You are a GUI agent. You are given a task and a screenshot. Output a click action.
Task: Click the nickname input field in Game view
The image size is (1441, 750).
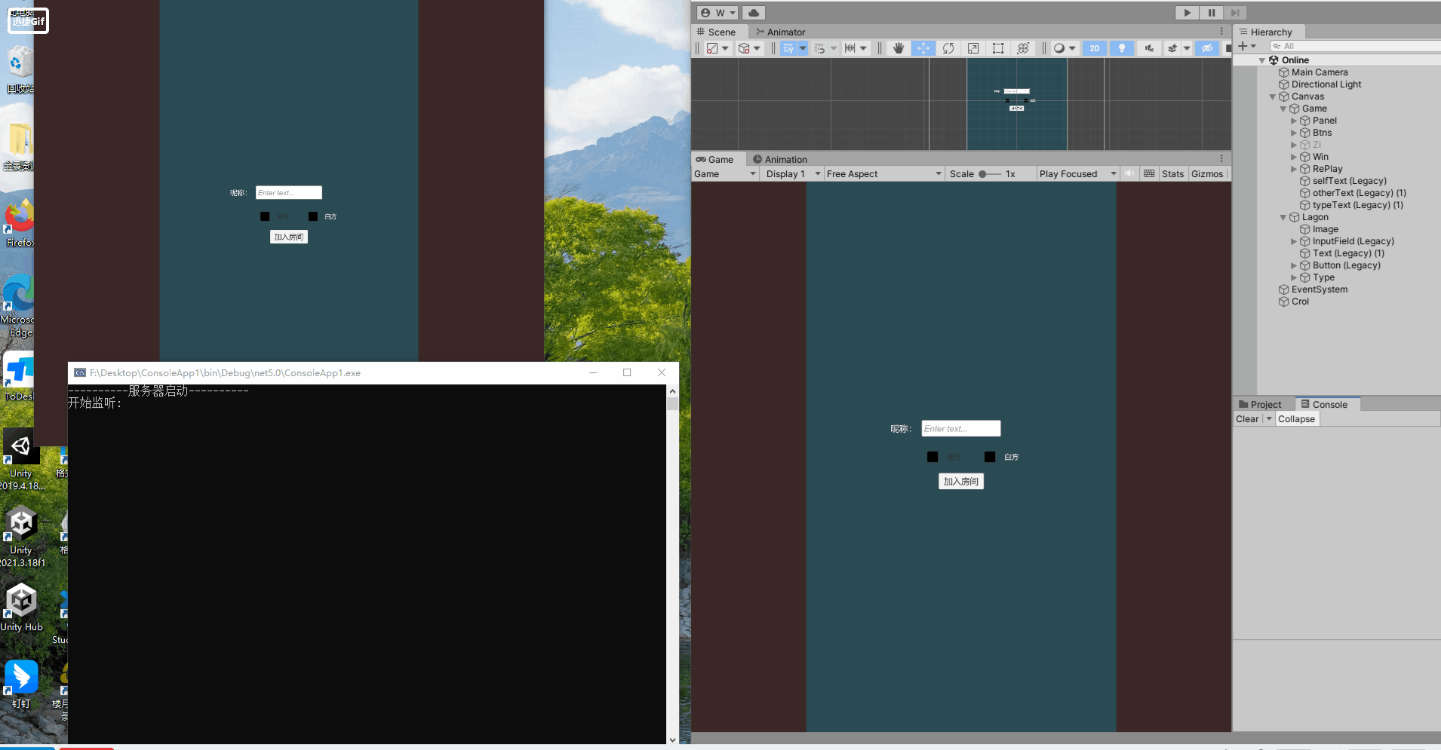960,428
